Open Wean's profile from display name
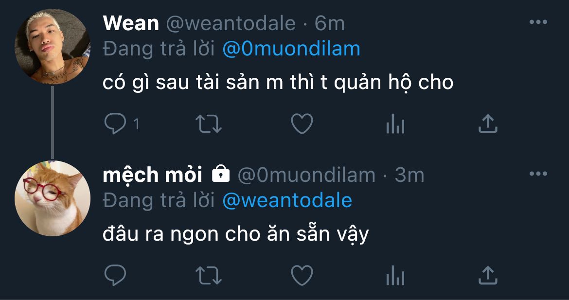The width and height of the screenshot is (569, 300). (x=131, y=23)
